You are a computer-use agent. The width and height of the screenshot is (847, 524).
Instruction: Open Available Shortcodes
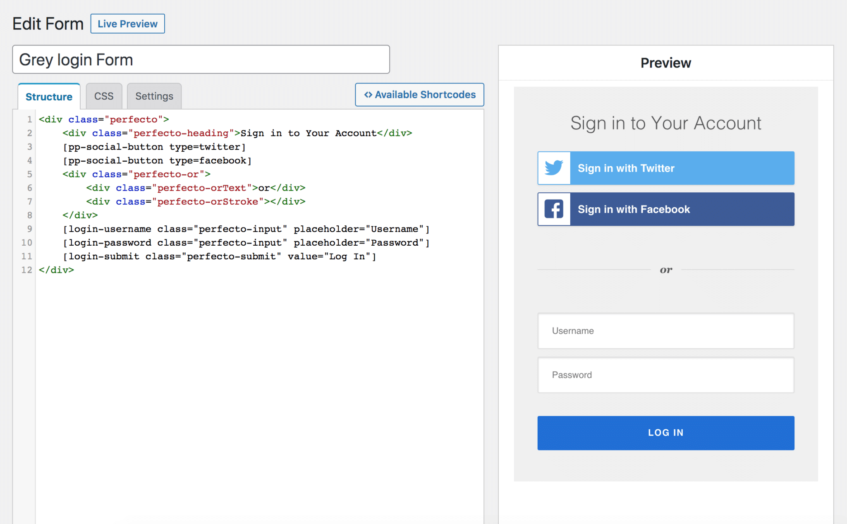419,95
